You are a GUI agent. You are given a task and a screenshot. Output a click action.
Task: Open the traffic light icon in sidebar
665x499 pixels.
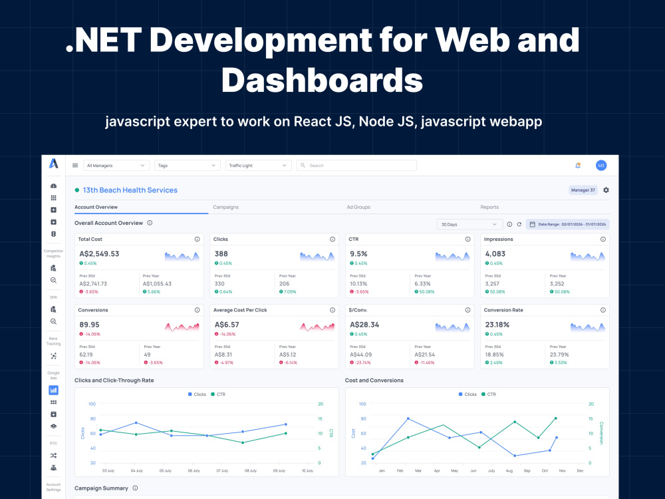coord(53,234)
